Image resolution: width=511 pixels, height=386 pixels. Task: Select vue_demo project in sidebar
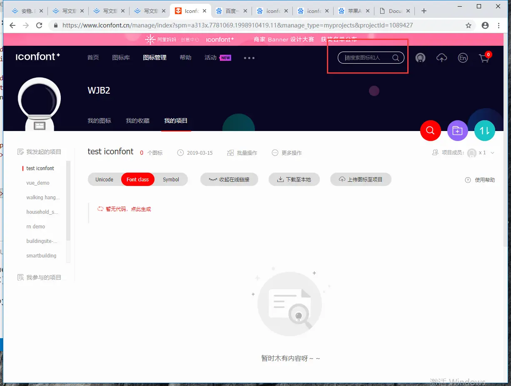[38, 183]
